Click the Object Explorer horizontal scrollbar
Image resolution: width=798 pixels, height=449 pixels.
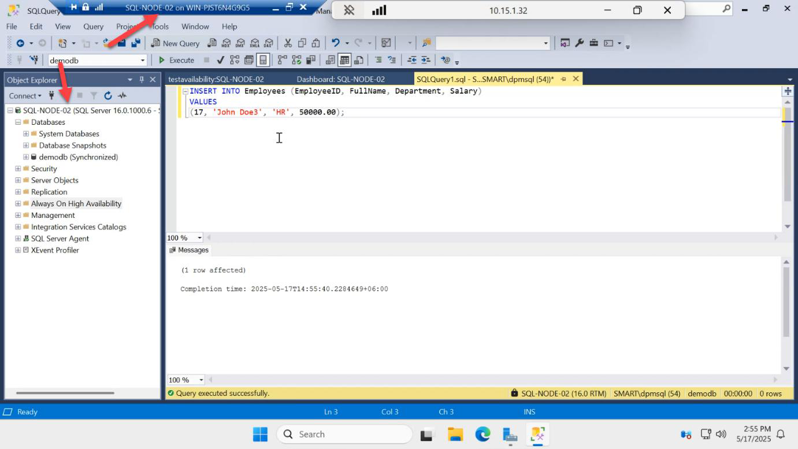click(65, 393)
